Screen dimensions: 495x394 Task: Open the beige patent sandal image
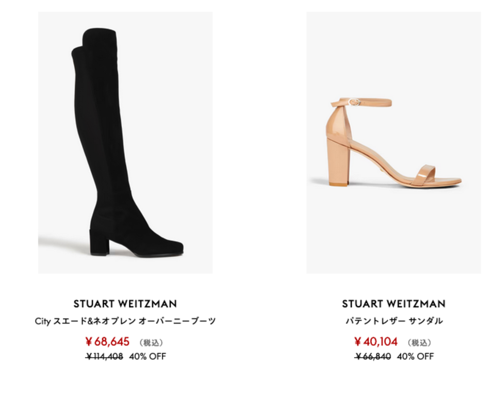[x=393, y=143]
